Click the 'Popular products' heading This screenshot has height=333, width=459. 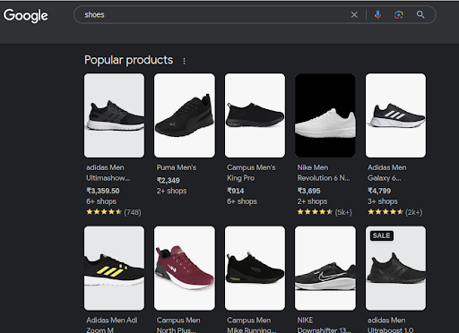click(x=128, y=60)
